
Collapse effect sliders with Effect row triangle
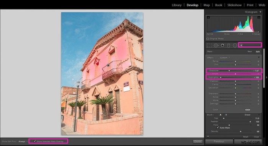259,57
